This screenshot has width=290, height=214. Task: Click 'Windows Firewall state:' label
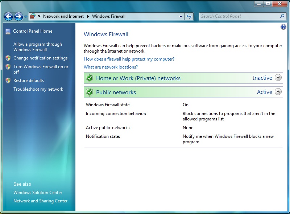pos(108,105)
